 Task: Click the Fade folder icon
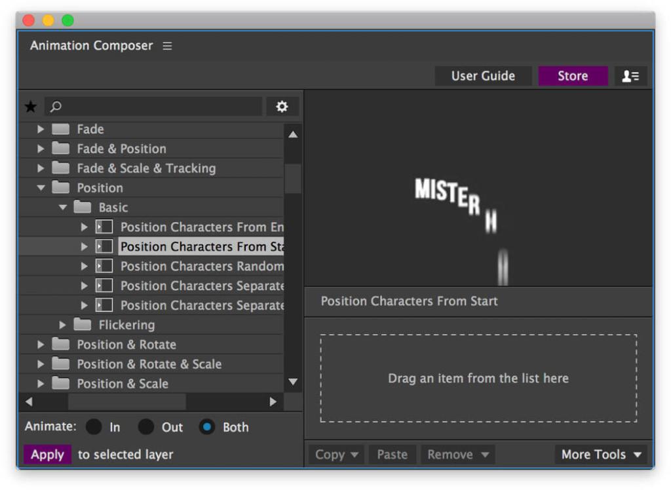tap(60, 129)
